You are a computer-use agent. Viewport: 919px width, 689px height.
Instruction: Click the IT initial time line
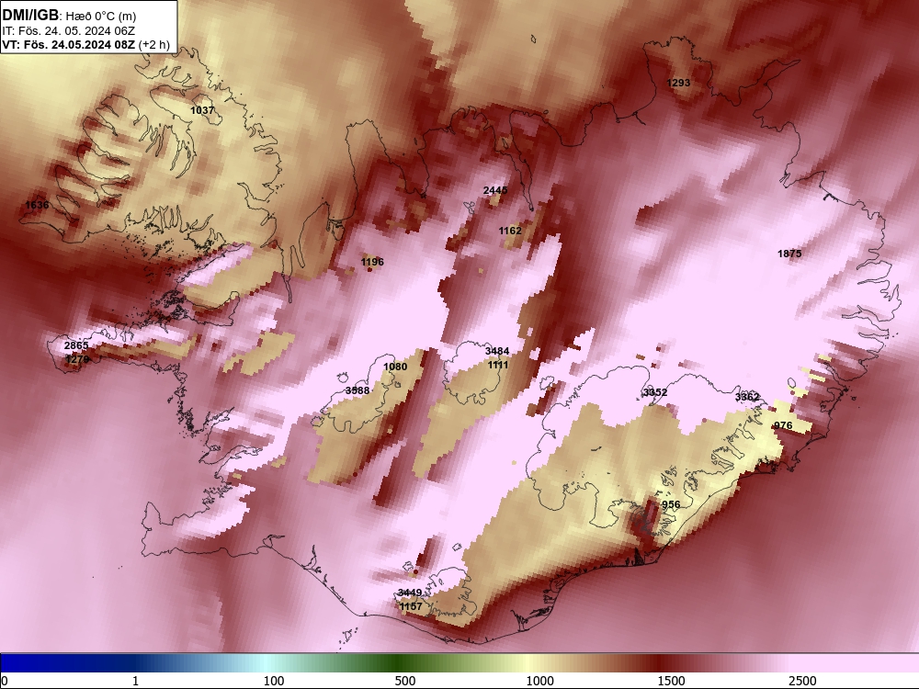click(69, 30)
